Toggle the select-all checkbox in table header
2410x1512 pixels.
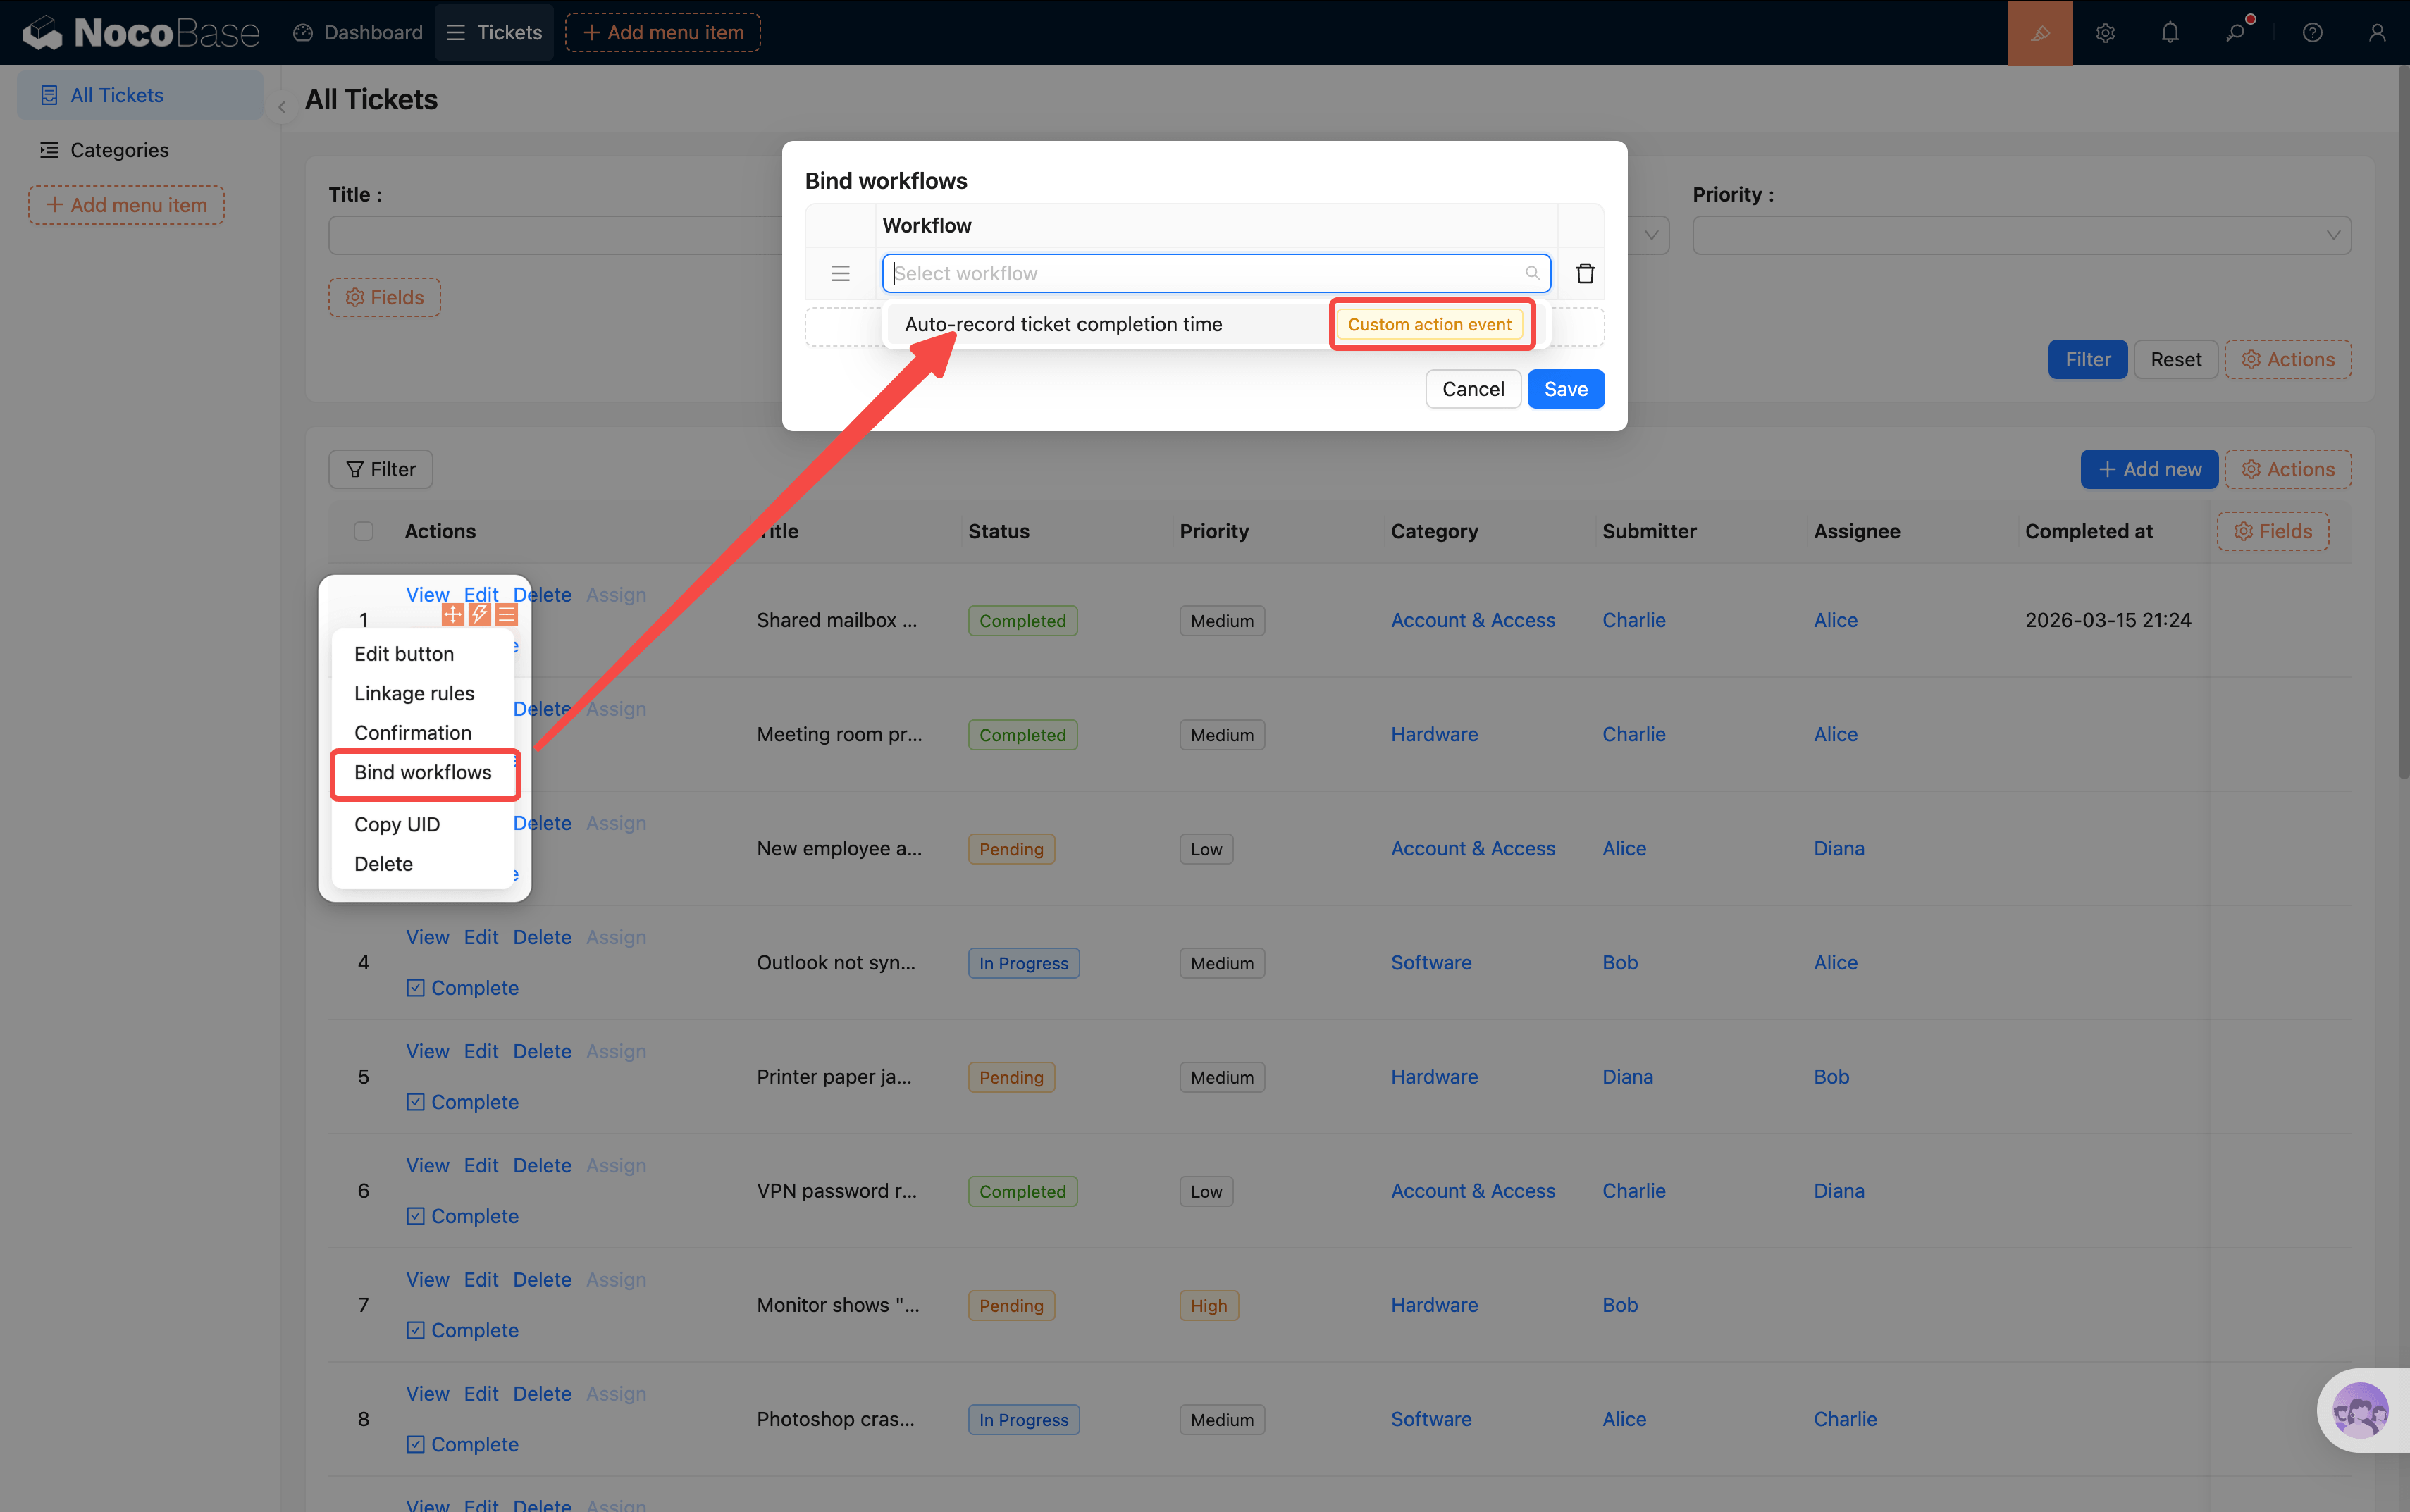point(363,531)
